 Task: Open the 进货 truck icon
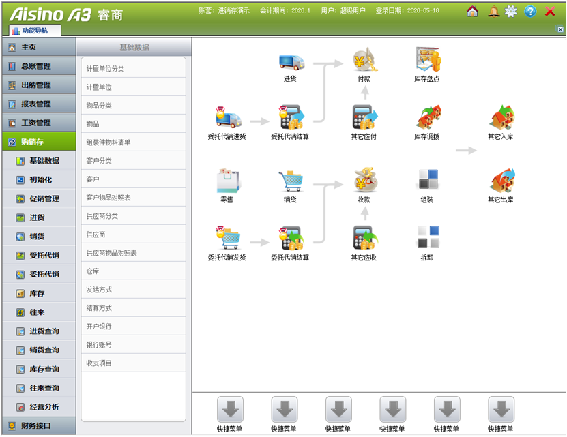coord(291,61)
